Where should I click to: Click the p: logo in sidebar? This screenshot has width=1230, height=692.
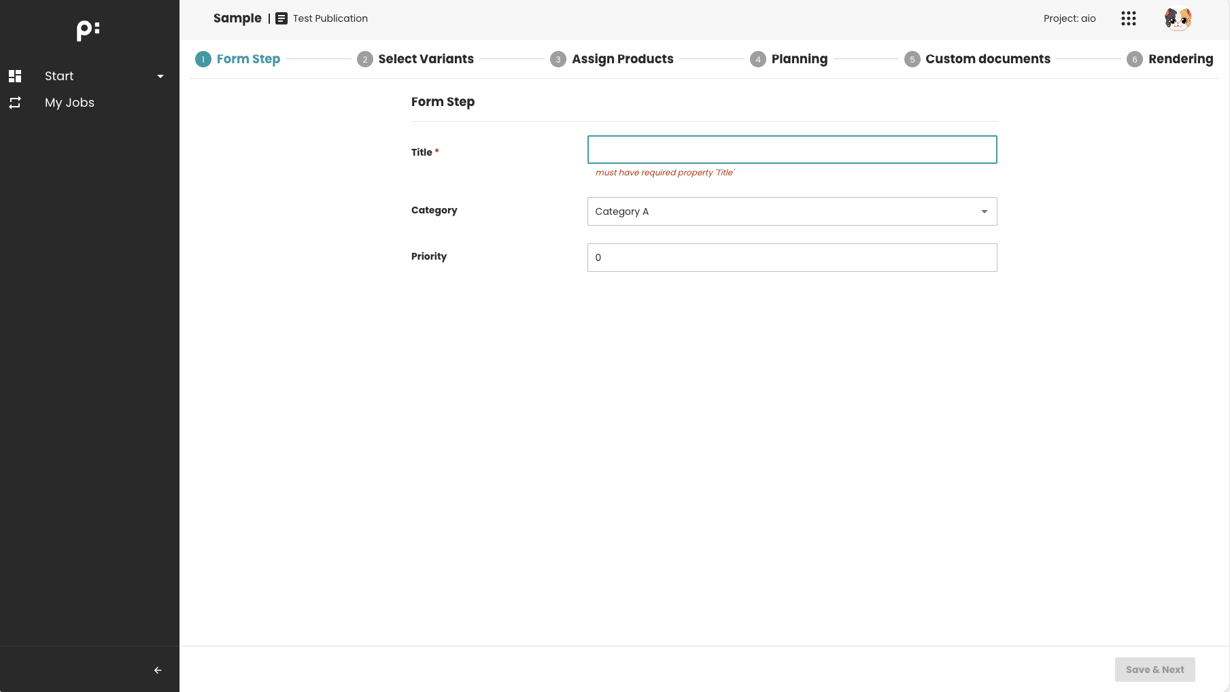(x=88, y=30)
